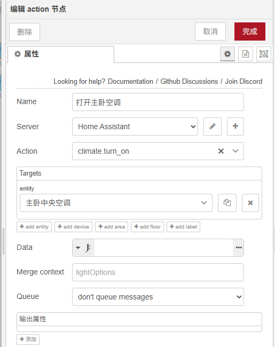The width and height of the screenshot is (275, 347).
Task: Open the Documentation link
Action: [130, 82]
